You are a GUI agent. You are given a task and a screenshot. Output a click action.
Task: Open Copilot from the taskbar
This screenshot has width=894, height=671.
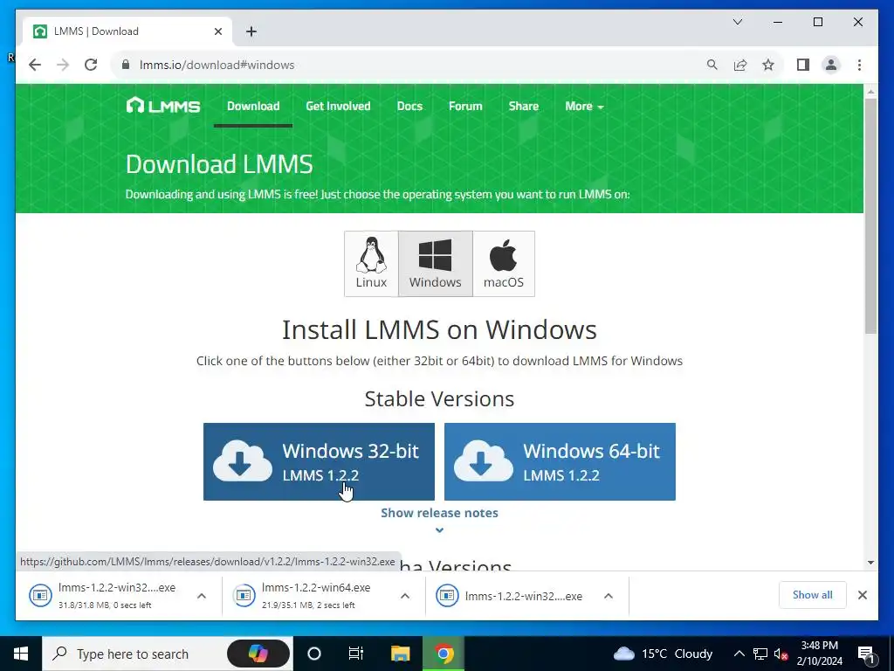(258, 654)
